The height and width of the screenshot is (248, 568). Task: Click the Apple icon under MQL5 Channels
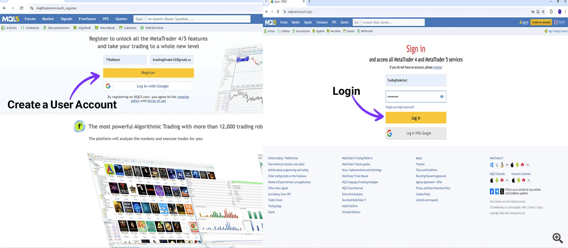point(492,180)
